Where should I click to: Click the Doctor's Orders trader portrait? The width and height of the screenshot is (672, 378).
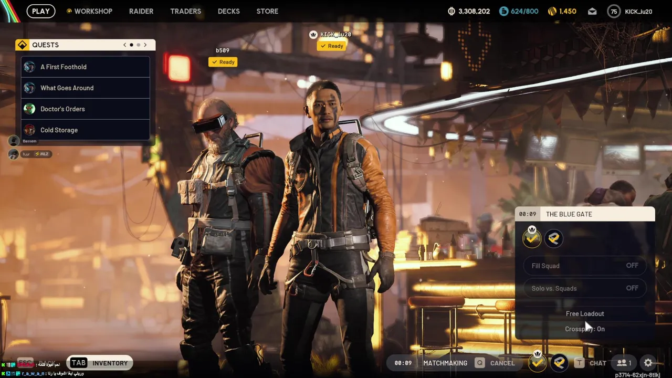tap(29, 109)
